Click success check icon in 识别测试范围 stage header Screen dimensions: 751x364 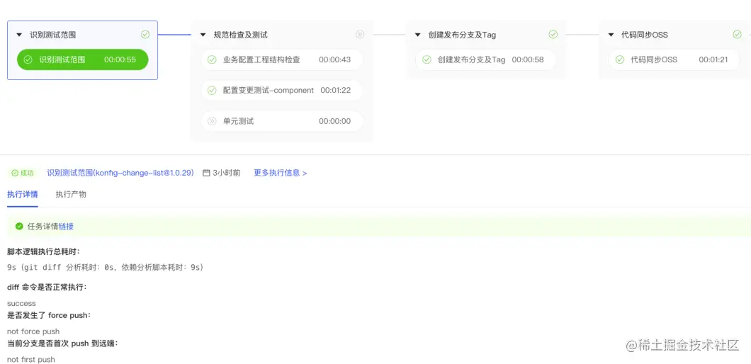tap(145, 35)
